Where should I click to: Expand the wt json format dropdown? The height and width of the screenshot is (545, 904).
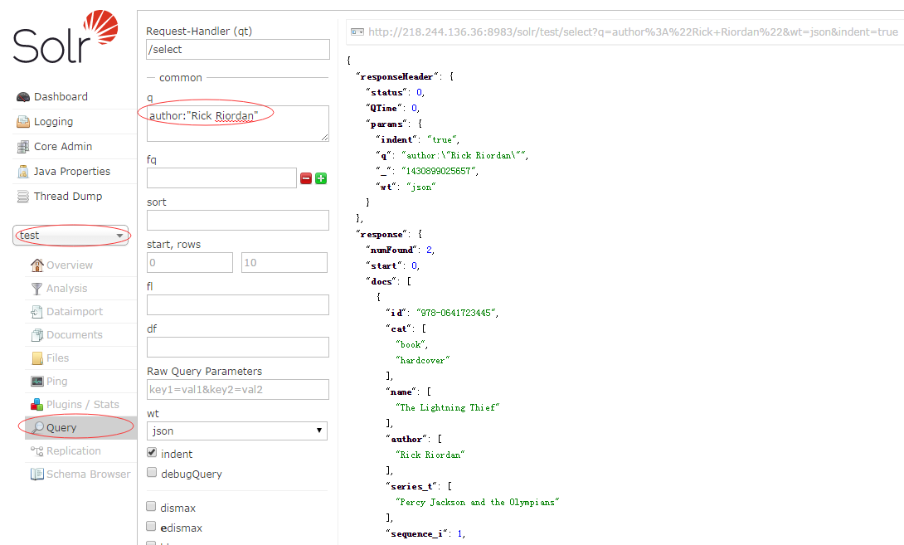click(x=237, y=431)
